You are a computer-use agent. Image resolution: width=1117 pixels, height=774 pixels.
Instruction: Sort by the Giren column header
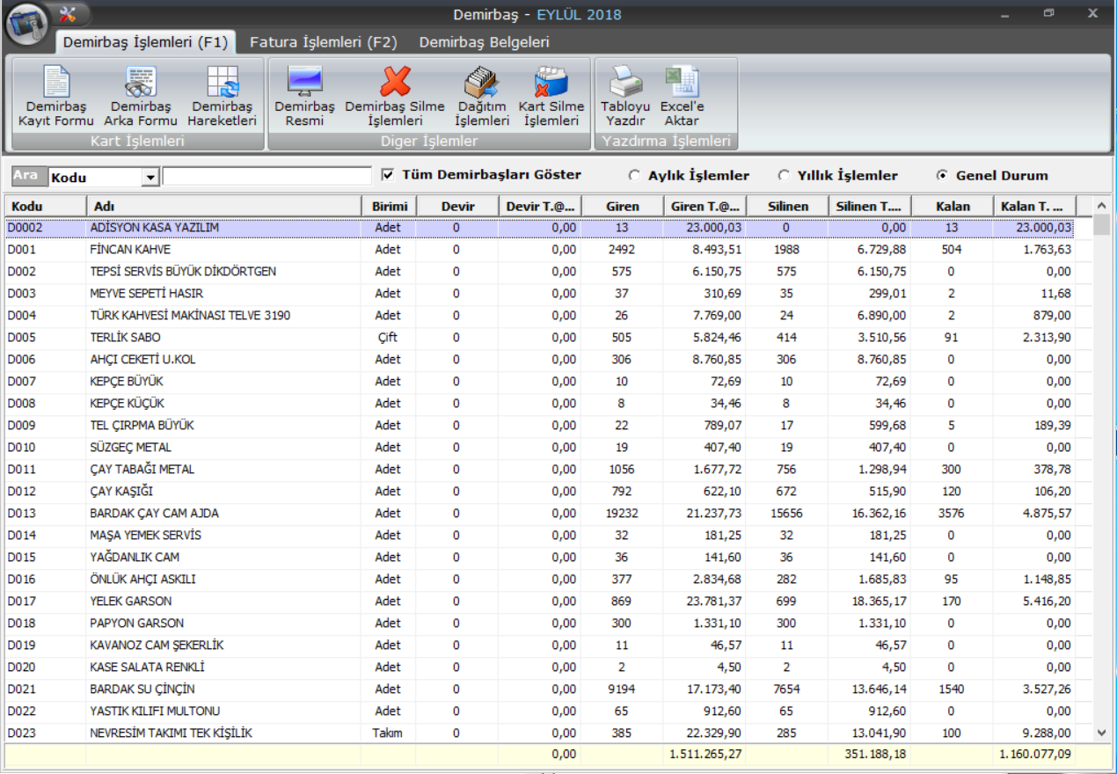(x=622, y=207)
